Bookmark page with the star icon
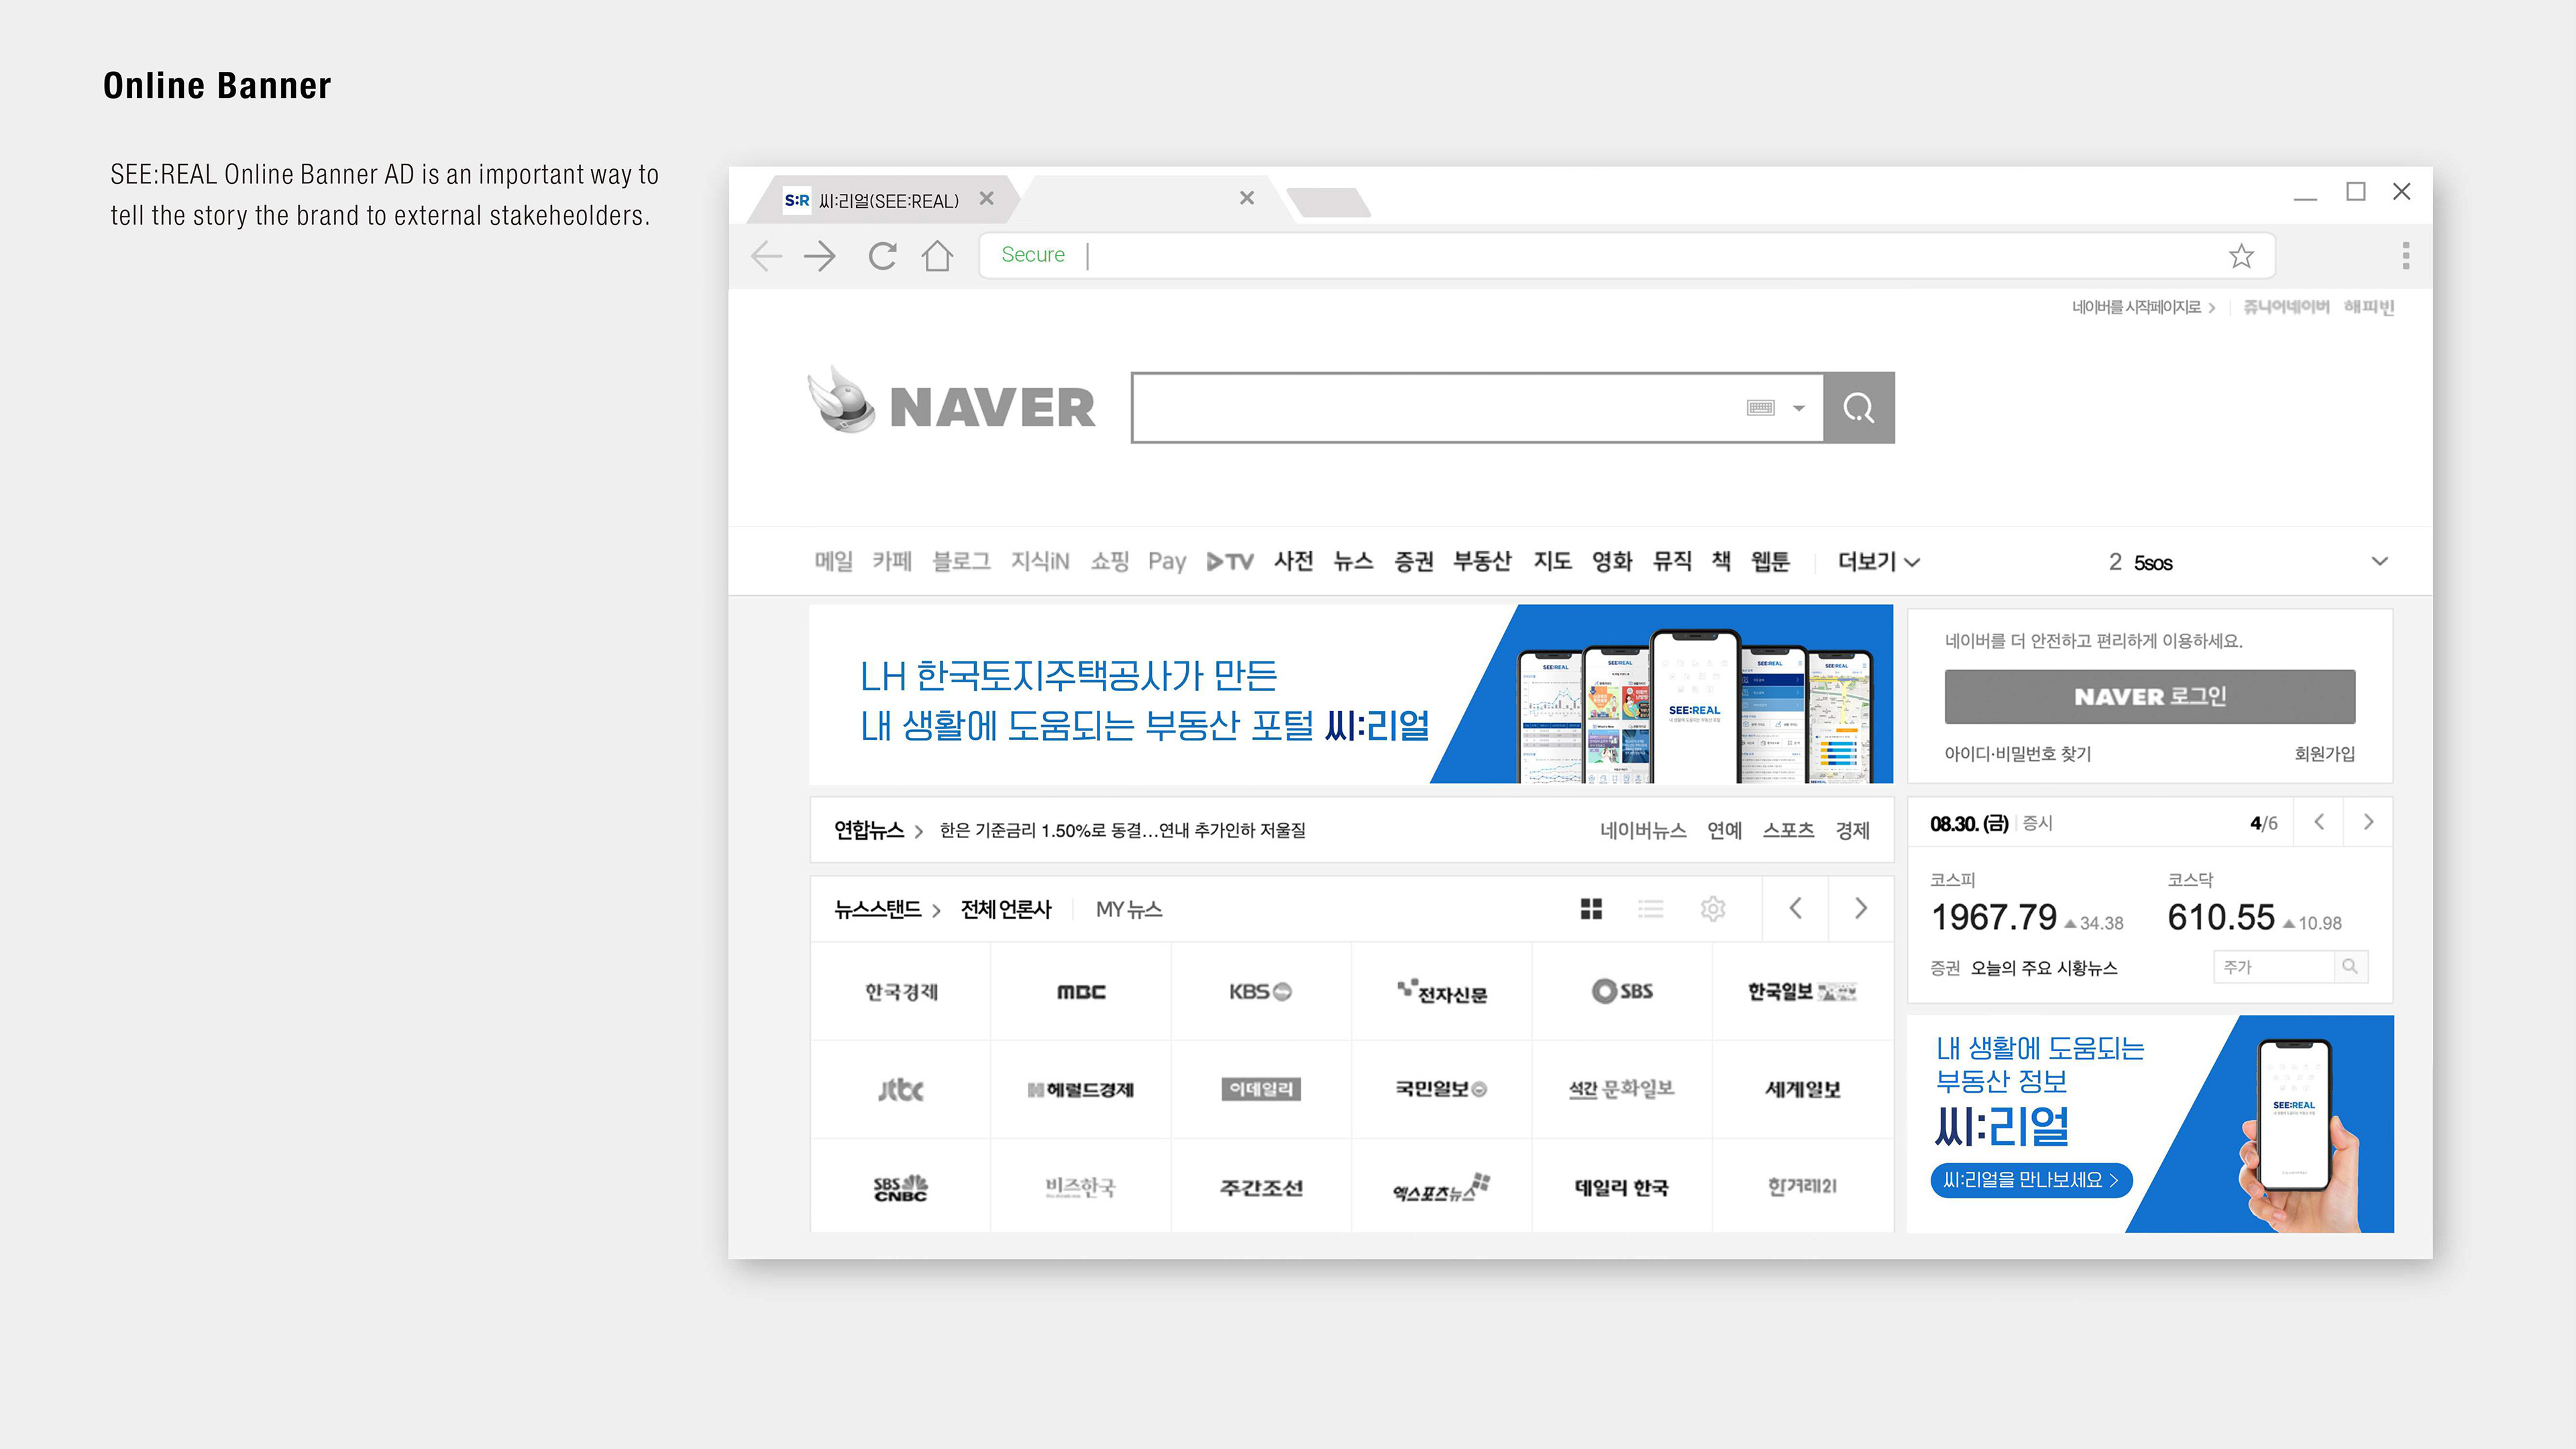Viewport: 2576px width, 1449px height. (2241, 256)
